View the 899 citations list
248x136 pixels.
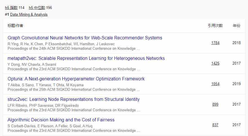point(215,105)
